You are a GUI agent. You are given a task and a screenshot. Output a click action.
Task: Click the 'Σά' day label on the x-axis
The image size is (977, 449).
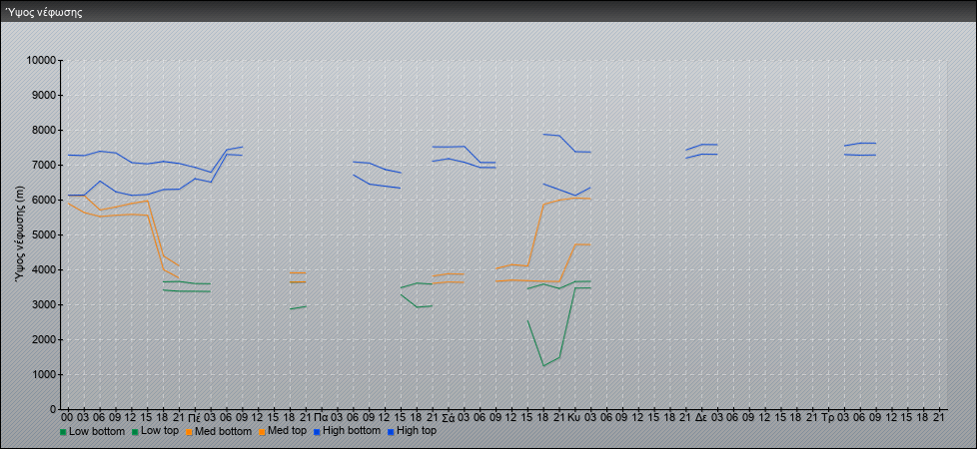448,417
